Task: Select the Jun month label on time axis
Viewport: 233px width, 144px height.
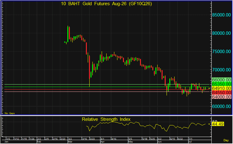Action: pos(159,142)
